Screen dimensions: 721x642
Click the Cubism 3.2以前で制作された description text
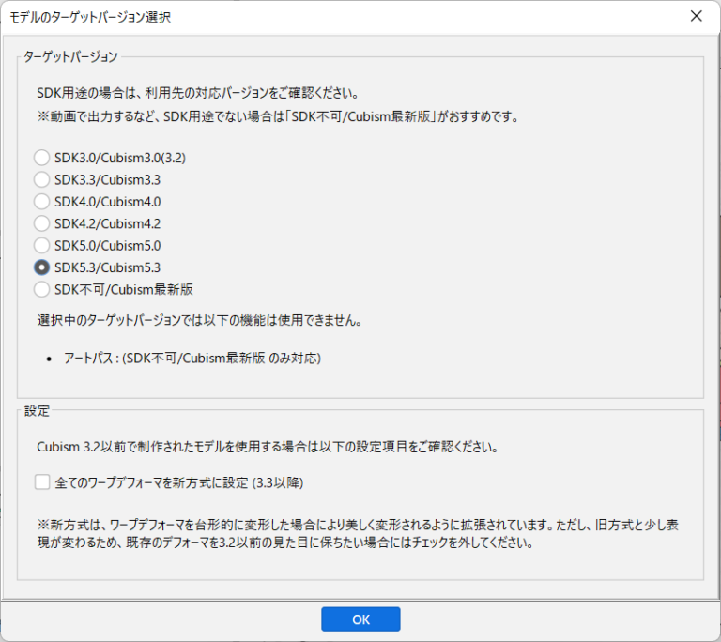(261, 447)
